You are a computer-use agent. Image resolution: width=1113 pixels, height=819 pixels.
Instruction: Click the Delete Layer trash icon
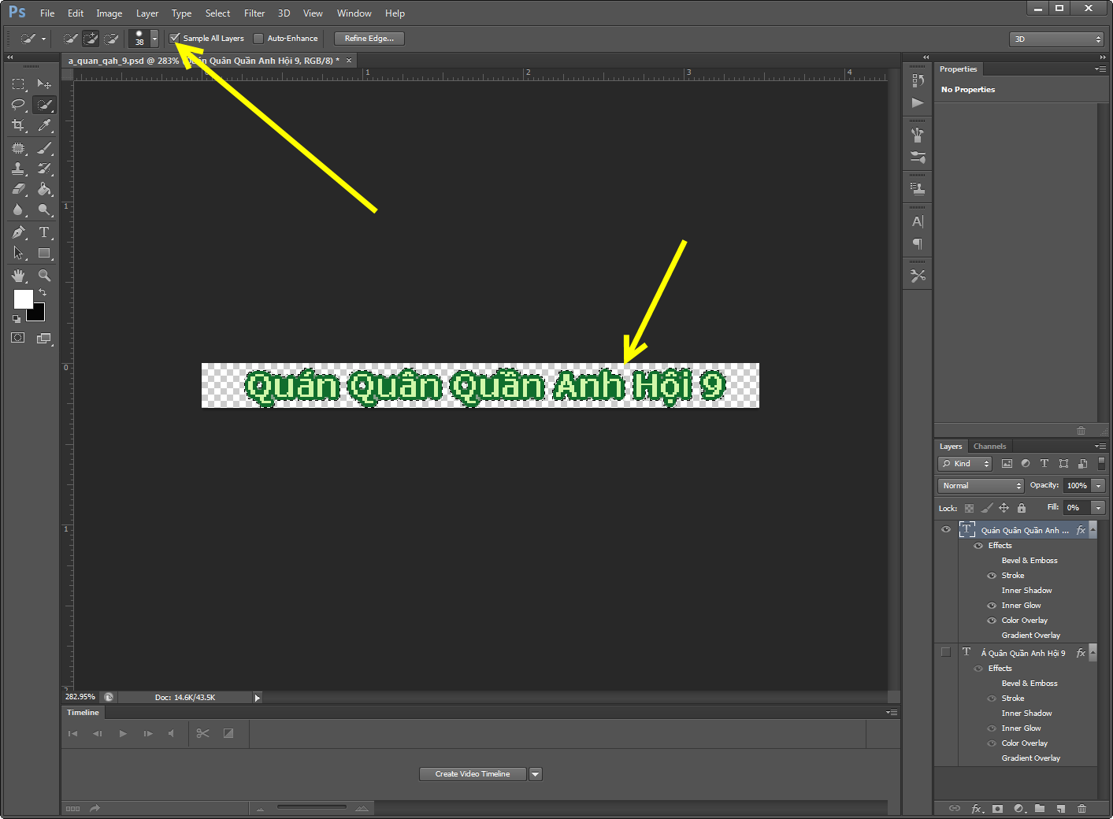coord(1082,808)
